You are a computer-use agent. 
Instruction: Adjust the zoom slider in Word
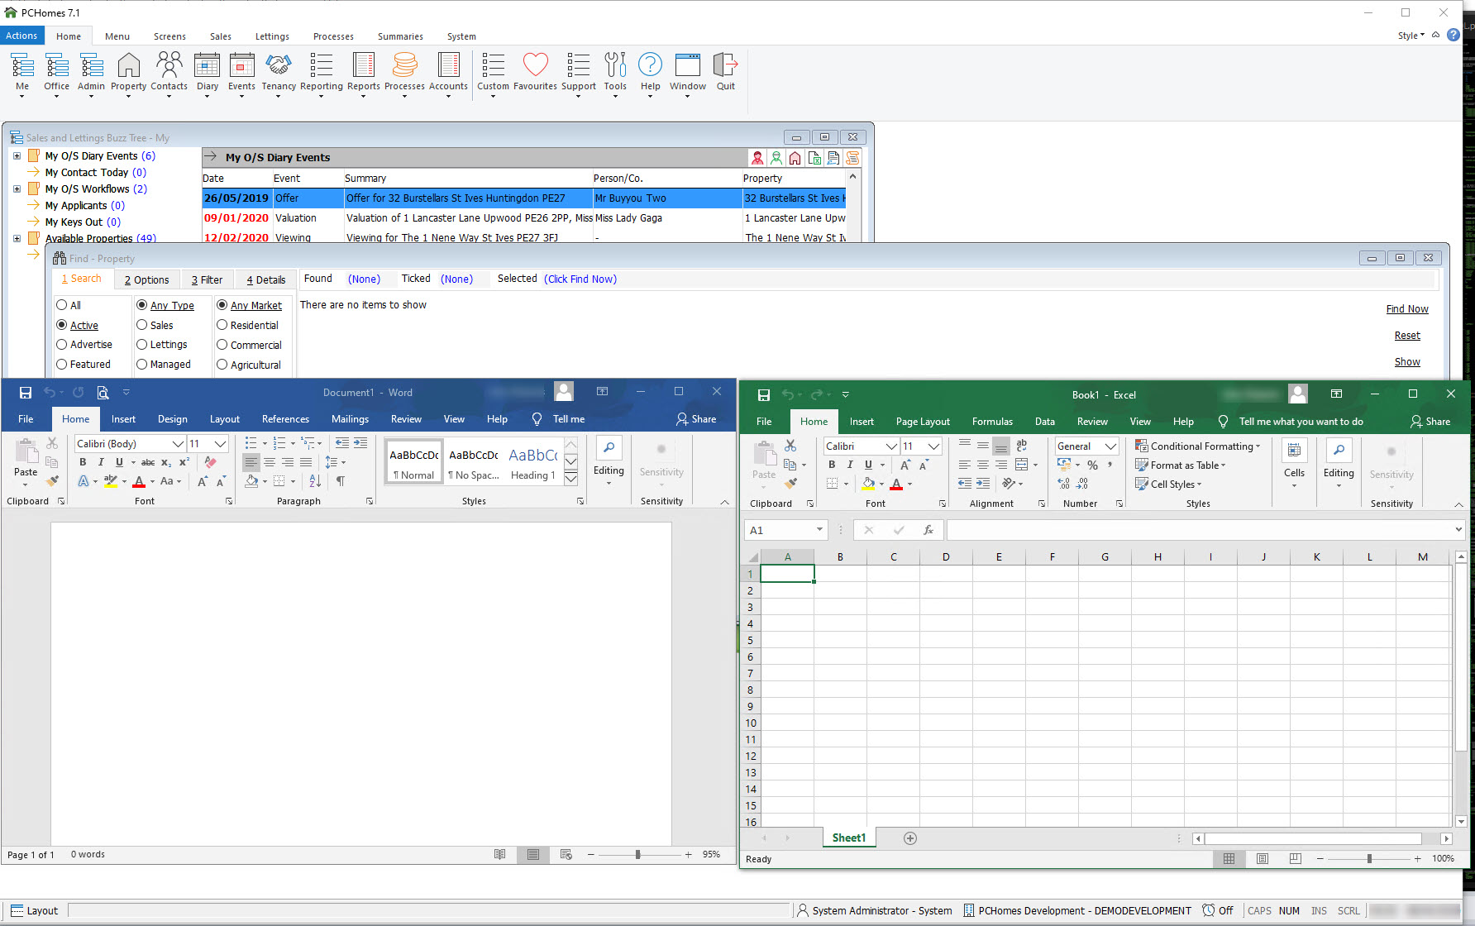[638, 854]
